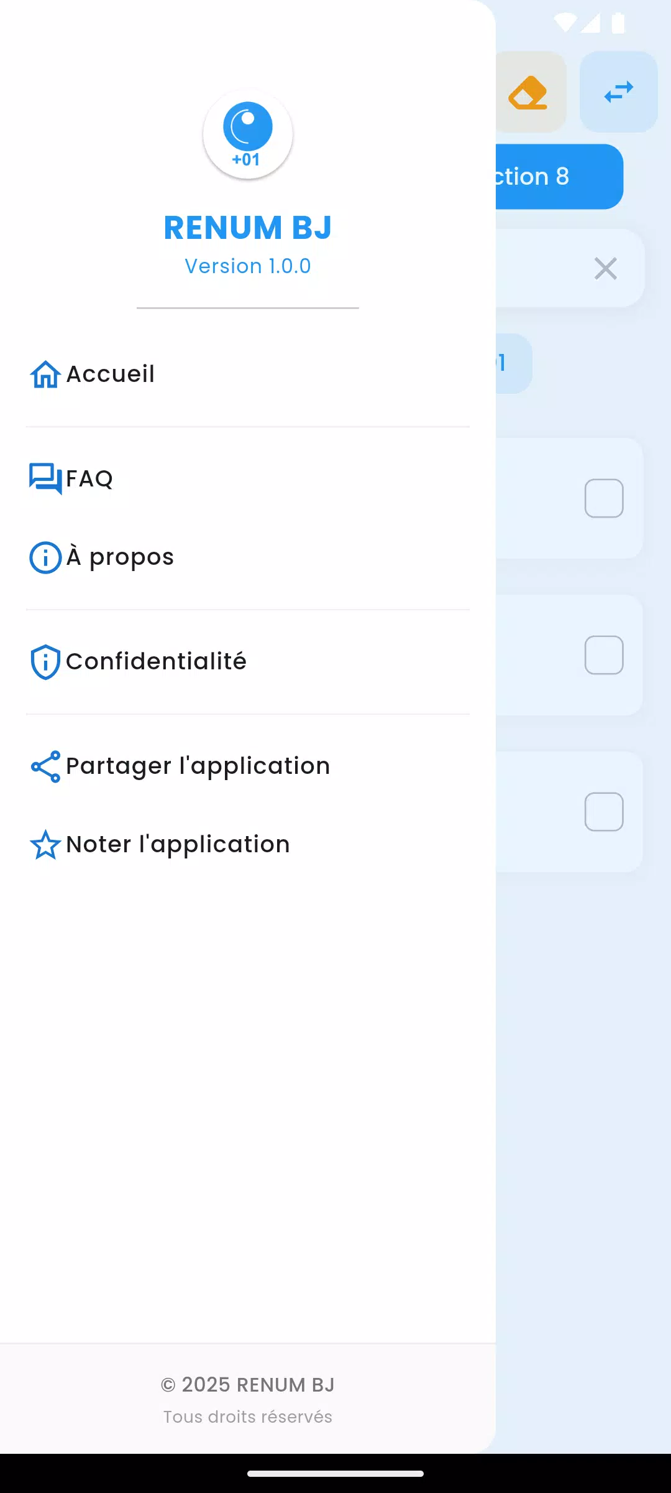
Task: Clear the field with the X icon
Action: click(x=606, y=269)
